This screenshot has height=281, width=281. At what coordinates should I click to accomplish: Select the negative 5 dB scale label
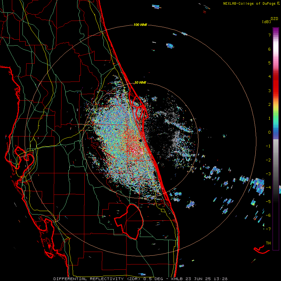[x=268, y=202]
